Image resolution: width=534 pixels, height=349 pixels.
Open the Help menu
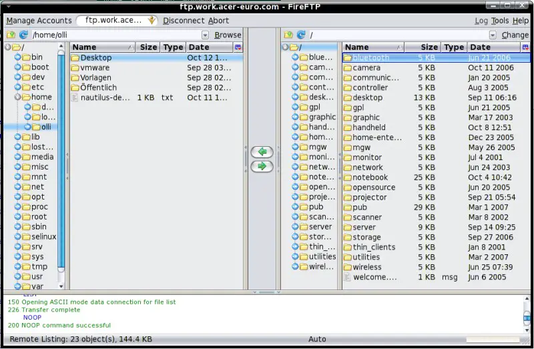pos(521,21)
